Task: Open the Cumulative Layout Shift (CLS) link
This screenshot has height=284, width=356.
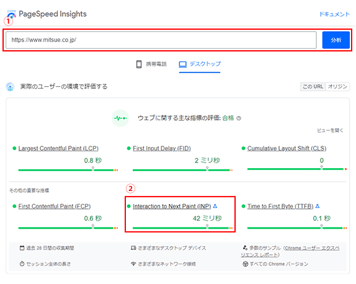Action: point(287,148)
